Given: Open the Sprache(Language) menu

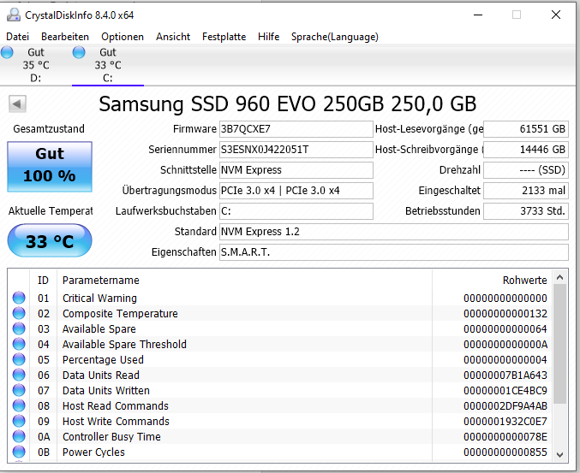Looking at the screenshot, I should pos(335,37).
